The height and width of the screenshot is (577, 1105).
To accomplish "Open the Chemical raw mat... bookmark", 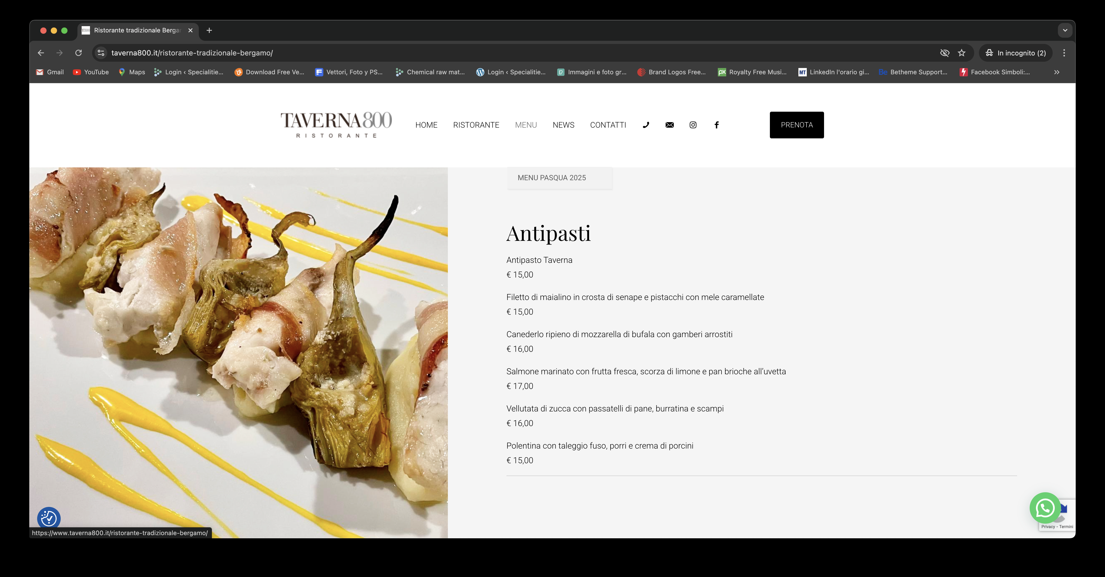I will 430,72.
